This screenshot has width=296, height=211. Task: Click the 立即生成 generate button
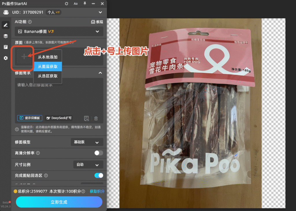coord(59,202)
